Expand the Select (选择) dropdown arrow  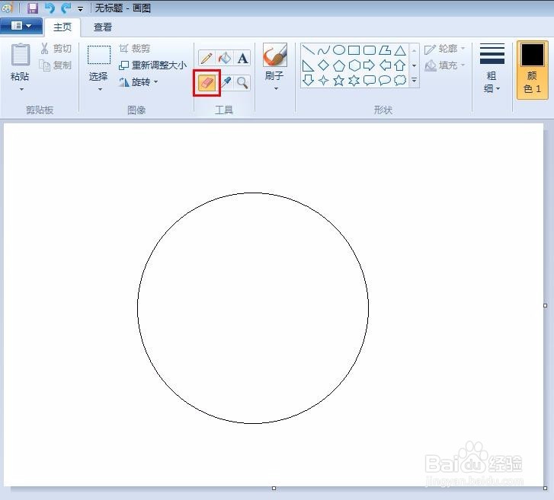point(100,90)
